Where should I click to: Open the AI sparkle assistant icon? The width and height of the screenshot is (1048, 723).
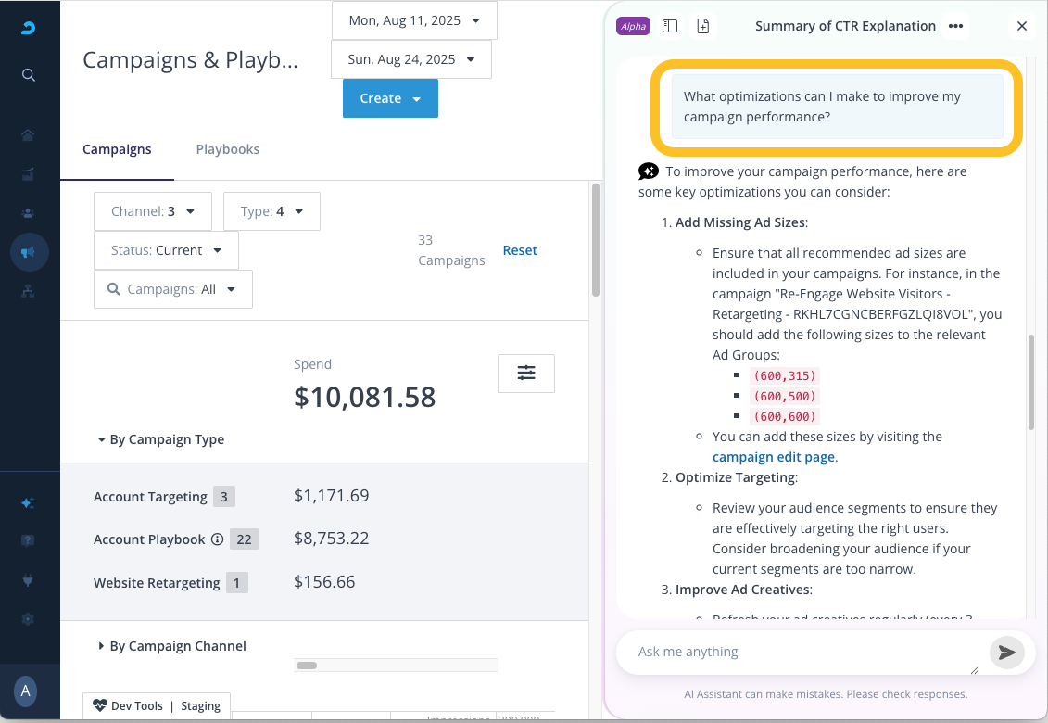(x=29, y=503)
